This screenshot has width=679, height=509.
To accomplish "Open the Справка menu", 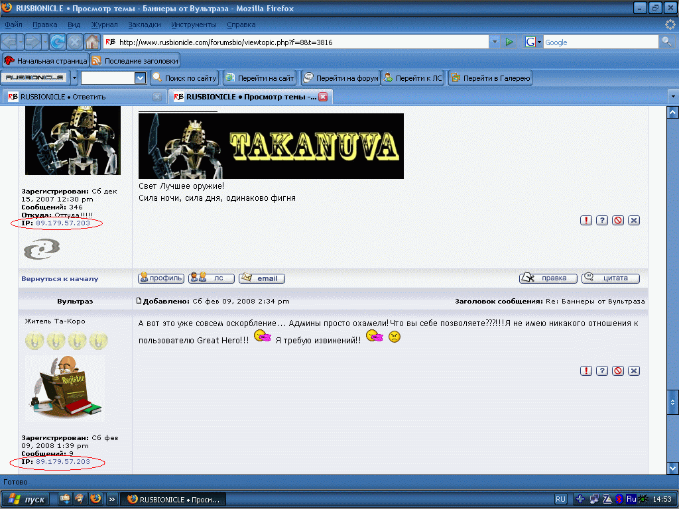I will 241,25.
